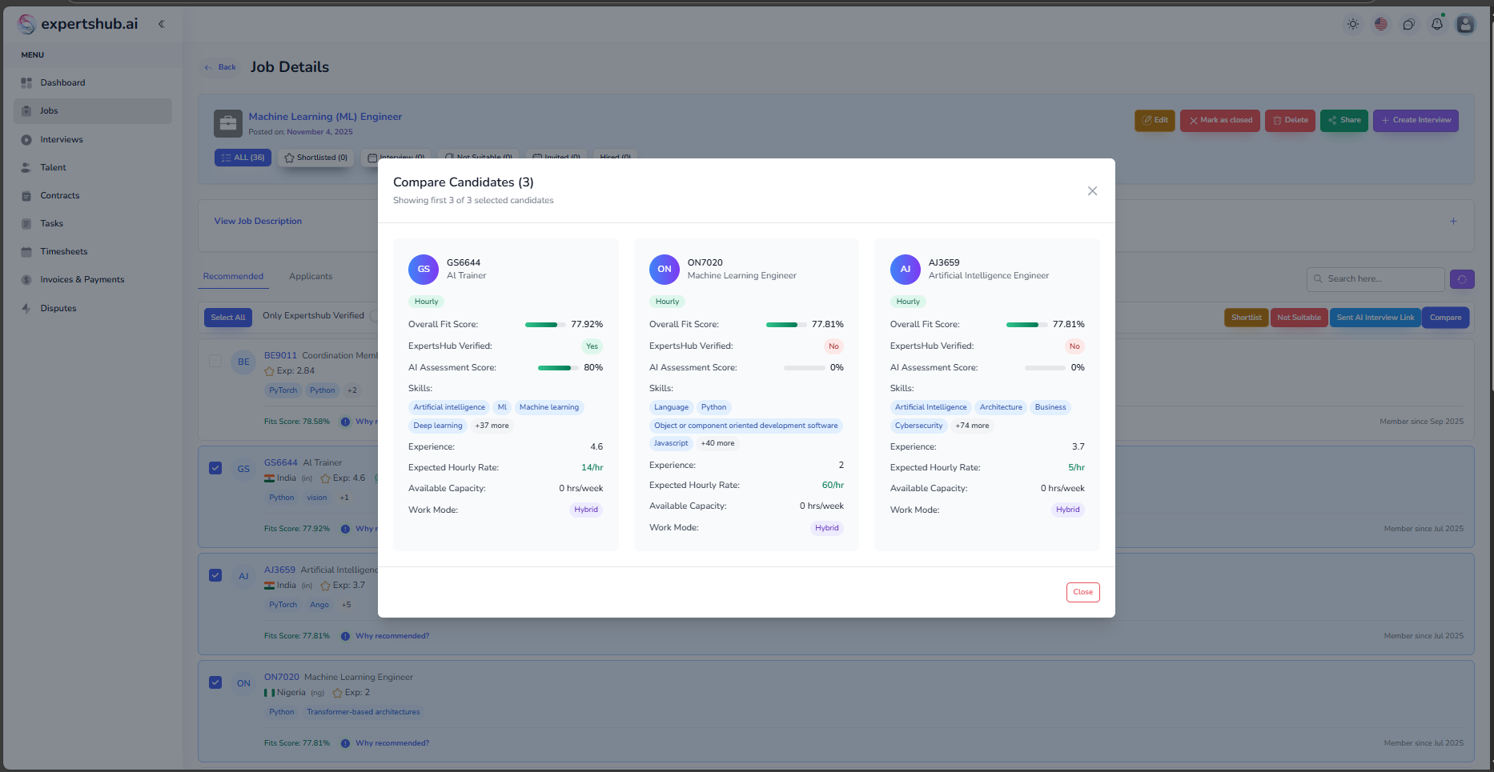Expand View Job Description with plus icon

[1453, 222]
